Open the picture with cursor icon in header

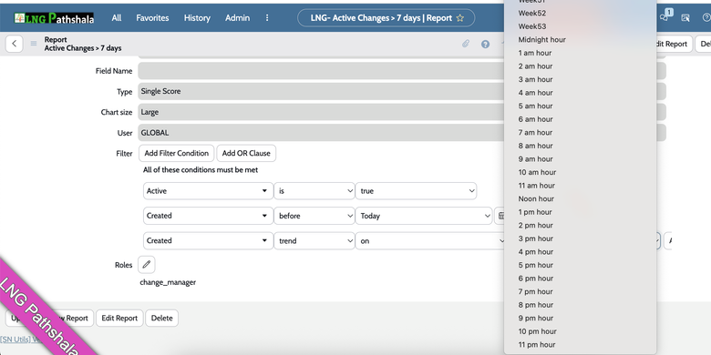(x=685, y=18)
